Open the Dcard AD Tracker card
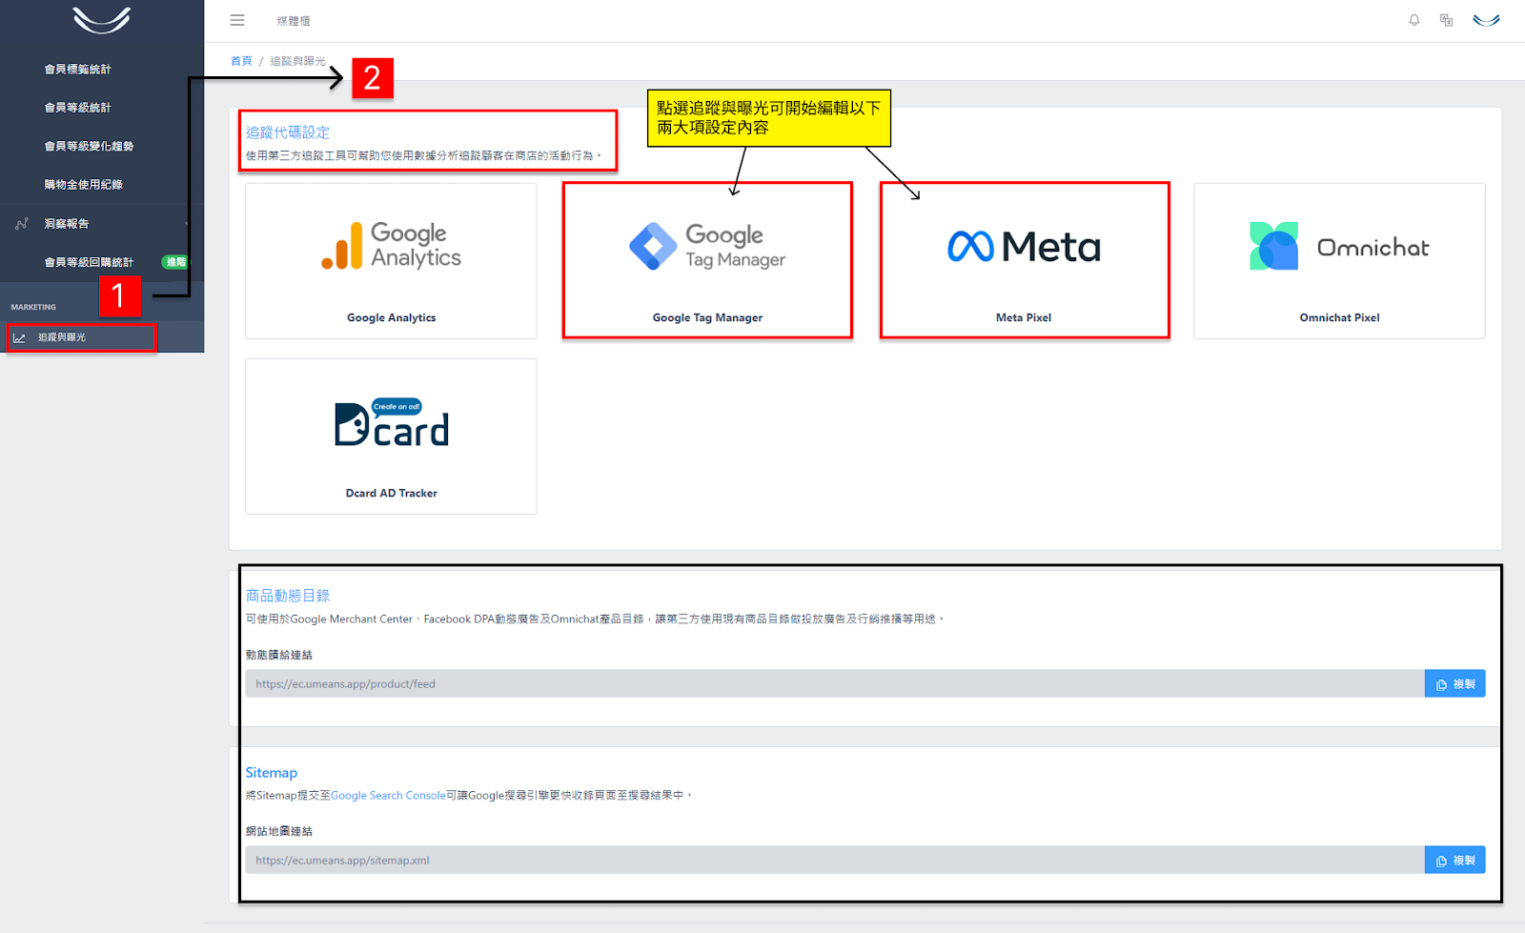Image resolution: width=1525 pixels, height=933 pixels. tap(391, 436)
